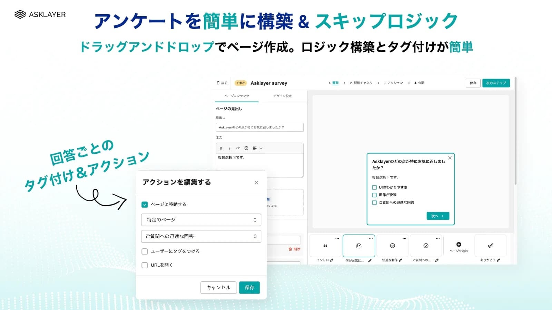The width and height of the screenshot is (552, 310).
Task: Toggle italic formatting in body editor
Action: 229,148
